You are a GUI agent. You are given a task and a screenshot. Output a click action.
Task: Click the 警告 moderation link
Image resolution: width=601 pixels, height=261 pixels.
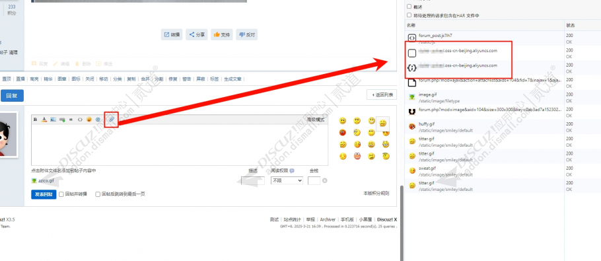187,79
